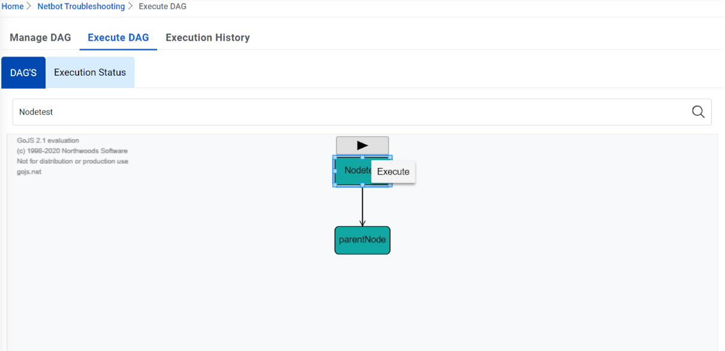Select the DAG'S tab

pos(23,72)
